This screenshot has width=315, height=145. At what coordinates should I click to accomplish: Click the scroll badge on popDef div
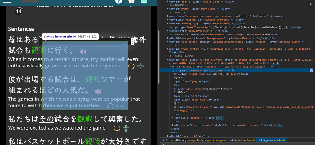(x=219, y=118)
